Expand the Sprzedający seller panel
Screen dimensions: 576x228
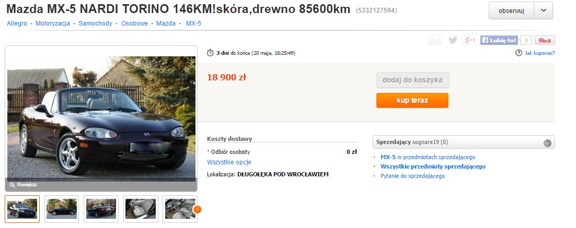547,143
